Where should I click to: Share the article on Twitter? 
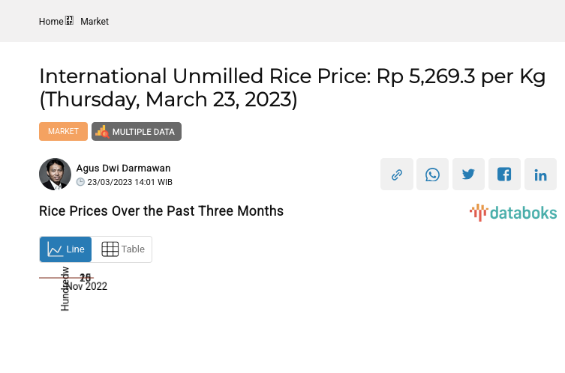pyautogui.click(x=469, y=175)
